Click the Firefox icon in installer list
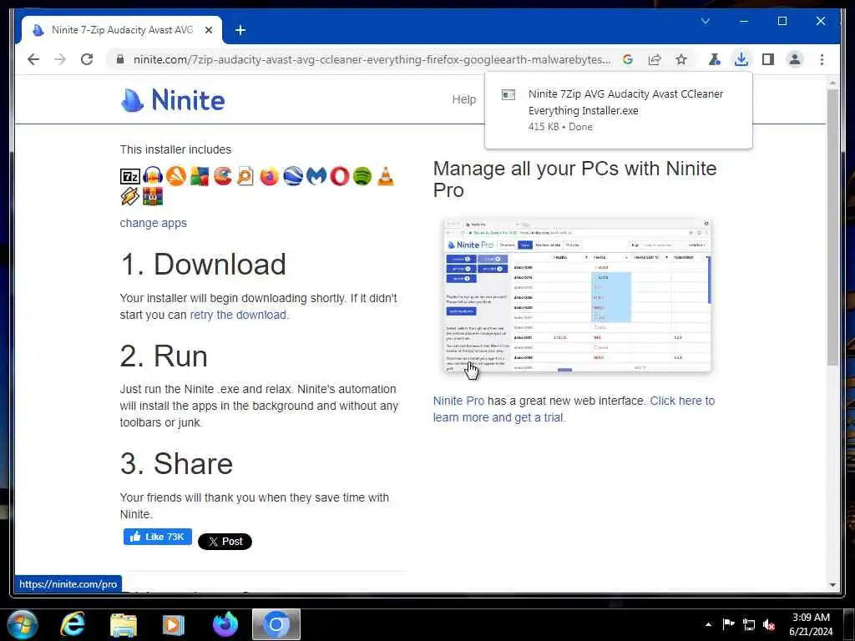 click(x=269, y=176)
